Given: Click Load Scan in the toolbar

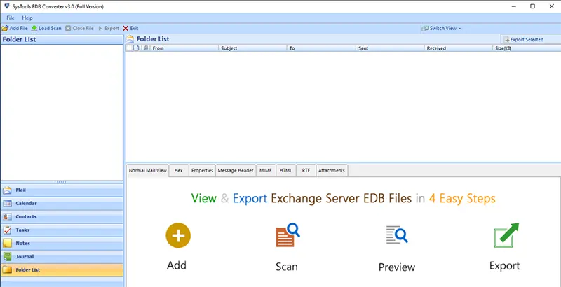Looking at the screenshot, I should click(46, 28).
